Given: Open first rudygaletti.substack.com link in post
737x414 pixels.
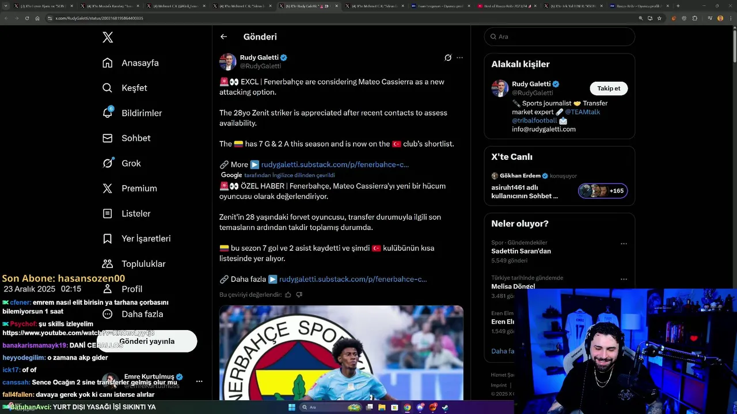Looking at the screenshot, I should [335, 164].
